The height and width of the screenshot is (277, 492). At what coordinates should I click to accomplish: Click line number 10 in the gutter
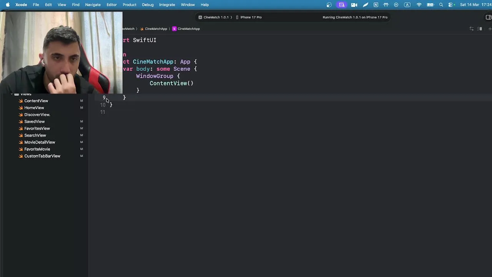click(x=103, y=105)
